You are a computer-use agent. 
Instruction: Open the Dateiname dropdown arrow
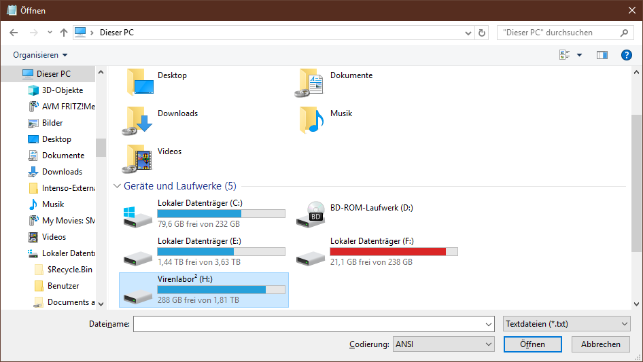pos(489,324)
